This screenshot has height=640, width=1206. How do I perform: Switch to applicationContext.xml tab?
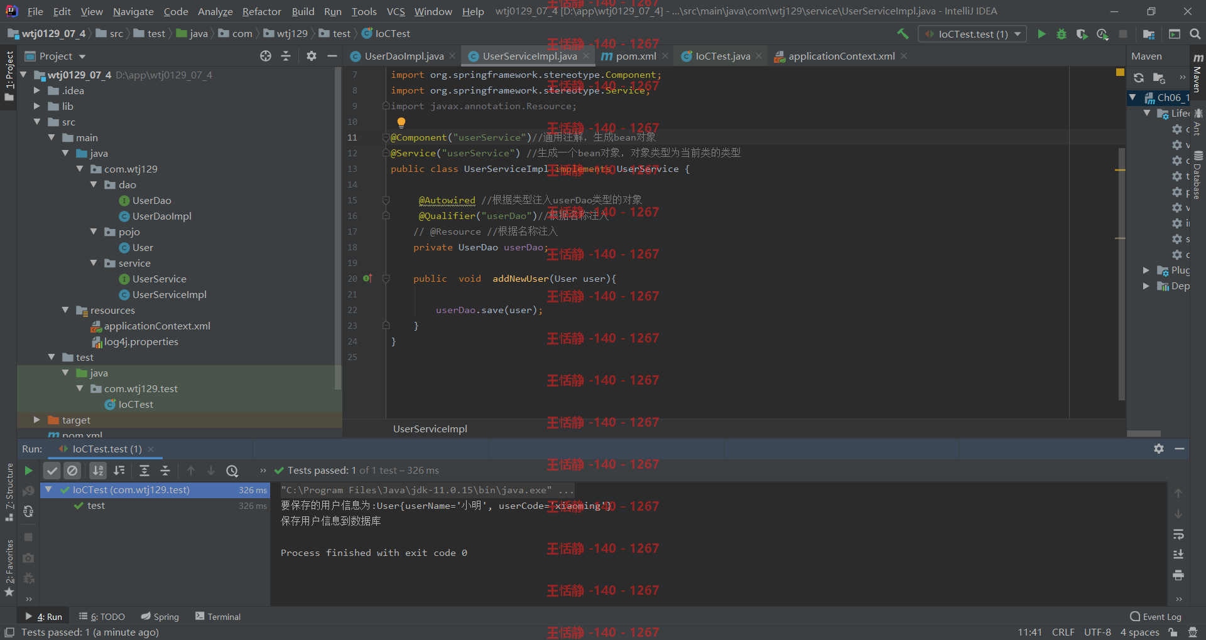[842, 56]
